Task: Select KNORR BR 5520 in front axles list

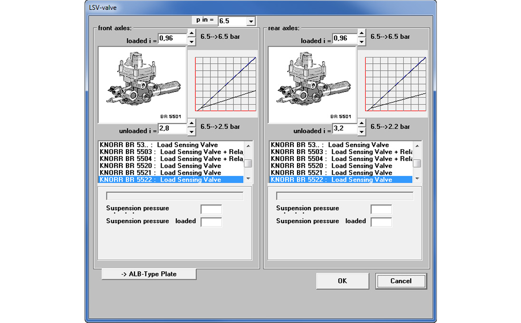Action: click(x=171, y=166)
